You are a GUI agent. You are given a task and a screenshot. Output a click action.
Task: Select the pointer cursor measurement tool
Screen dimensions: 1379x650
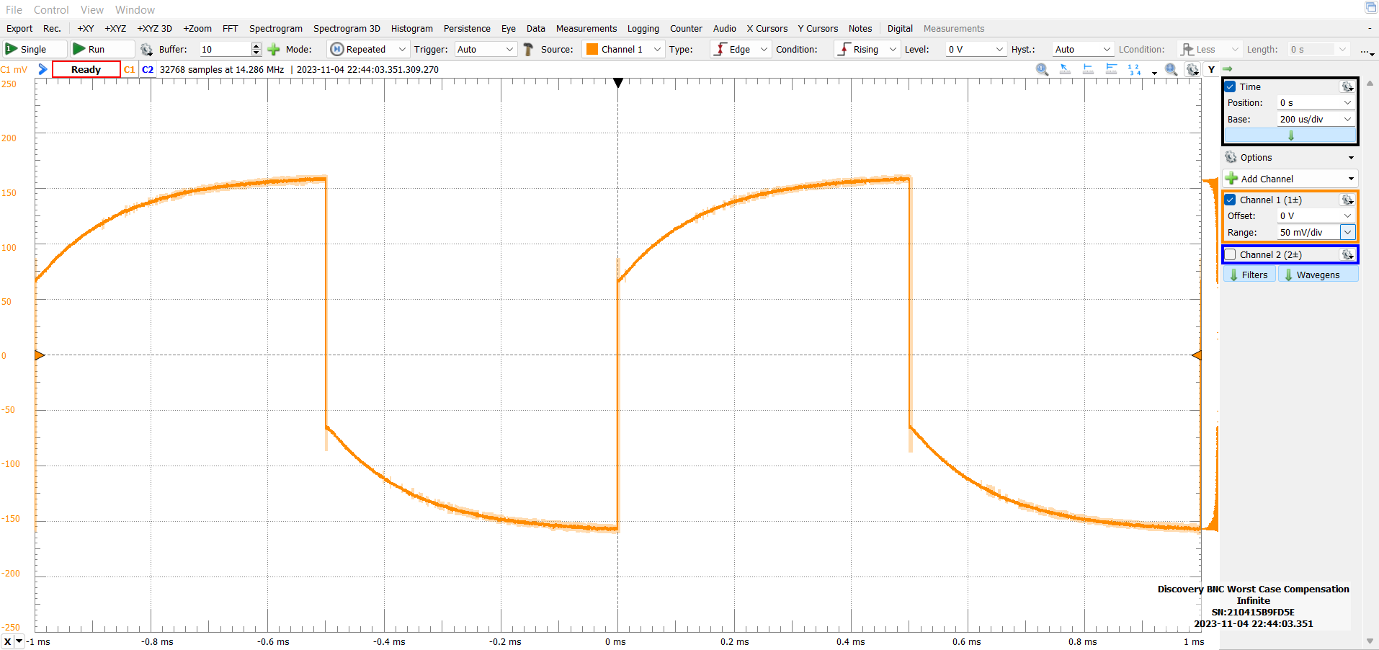click(x=1065, y=69)
